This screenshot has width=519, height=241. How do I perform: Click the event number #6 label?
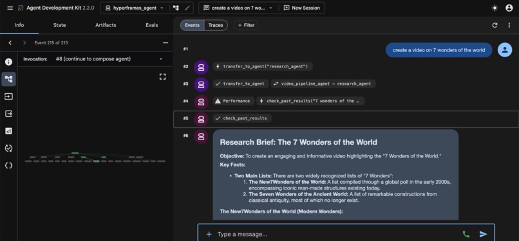click(x=185, y=136)
